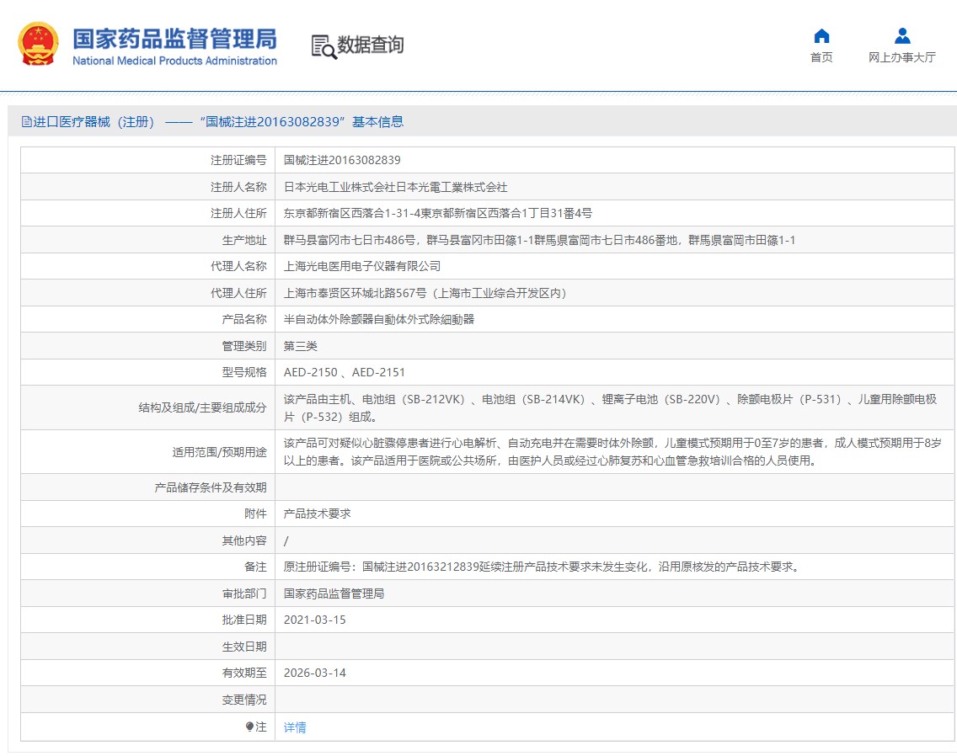Open the 首页 text link
This screenshot has width=957, height=756.
point(821,57)
